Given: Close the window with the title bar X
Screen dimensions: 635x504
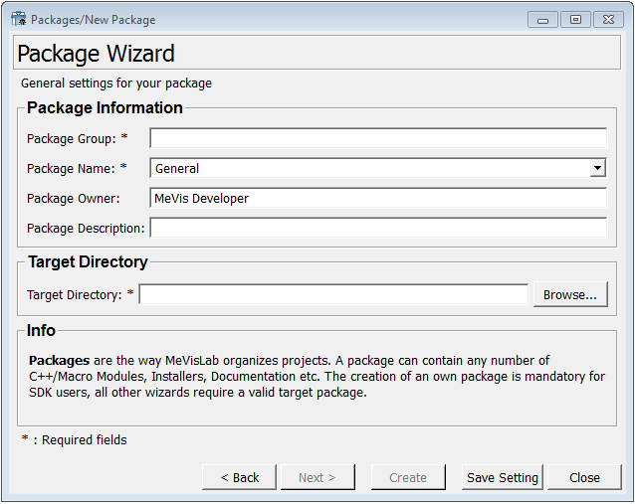Looking at the screenshot, I should pyautogui.click(x=606, y=19).
